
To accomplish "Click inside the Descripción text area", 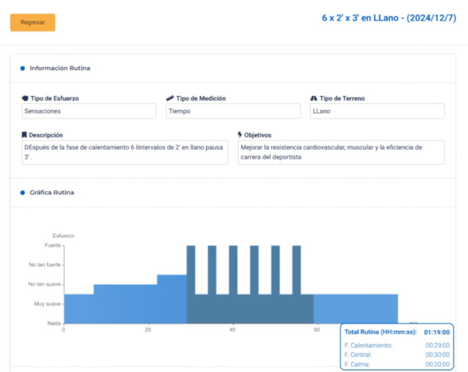I will [125, 152].
